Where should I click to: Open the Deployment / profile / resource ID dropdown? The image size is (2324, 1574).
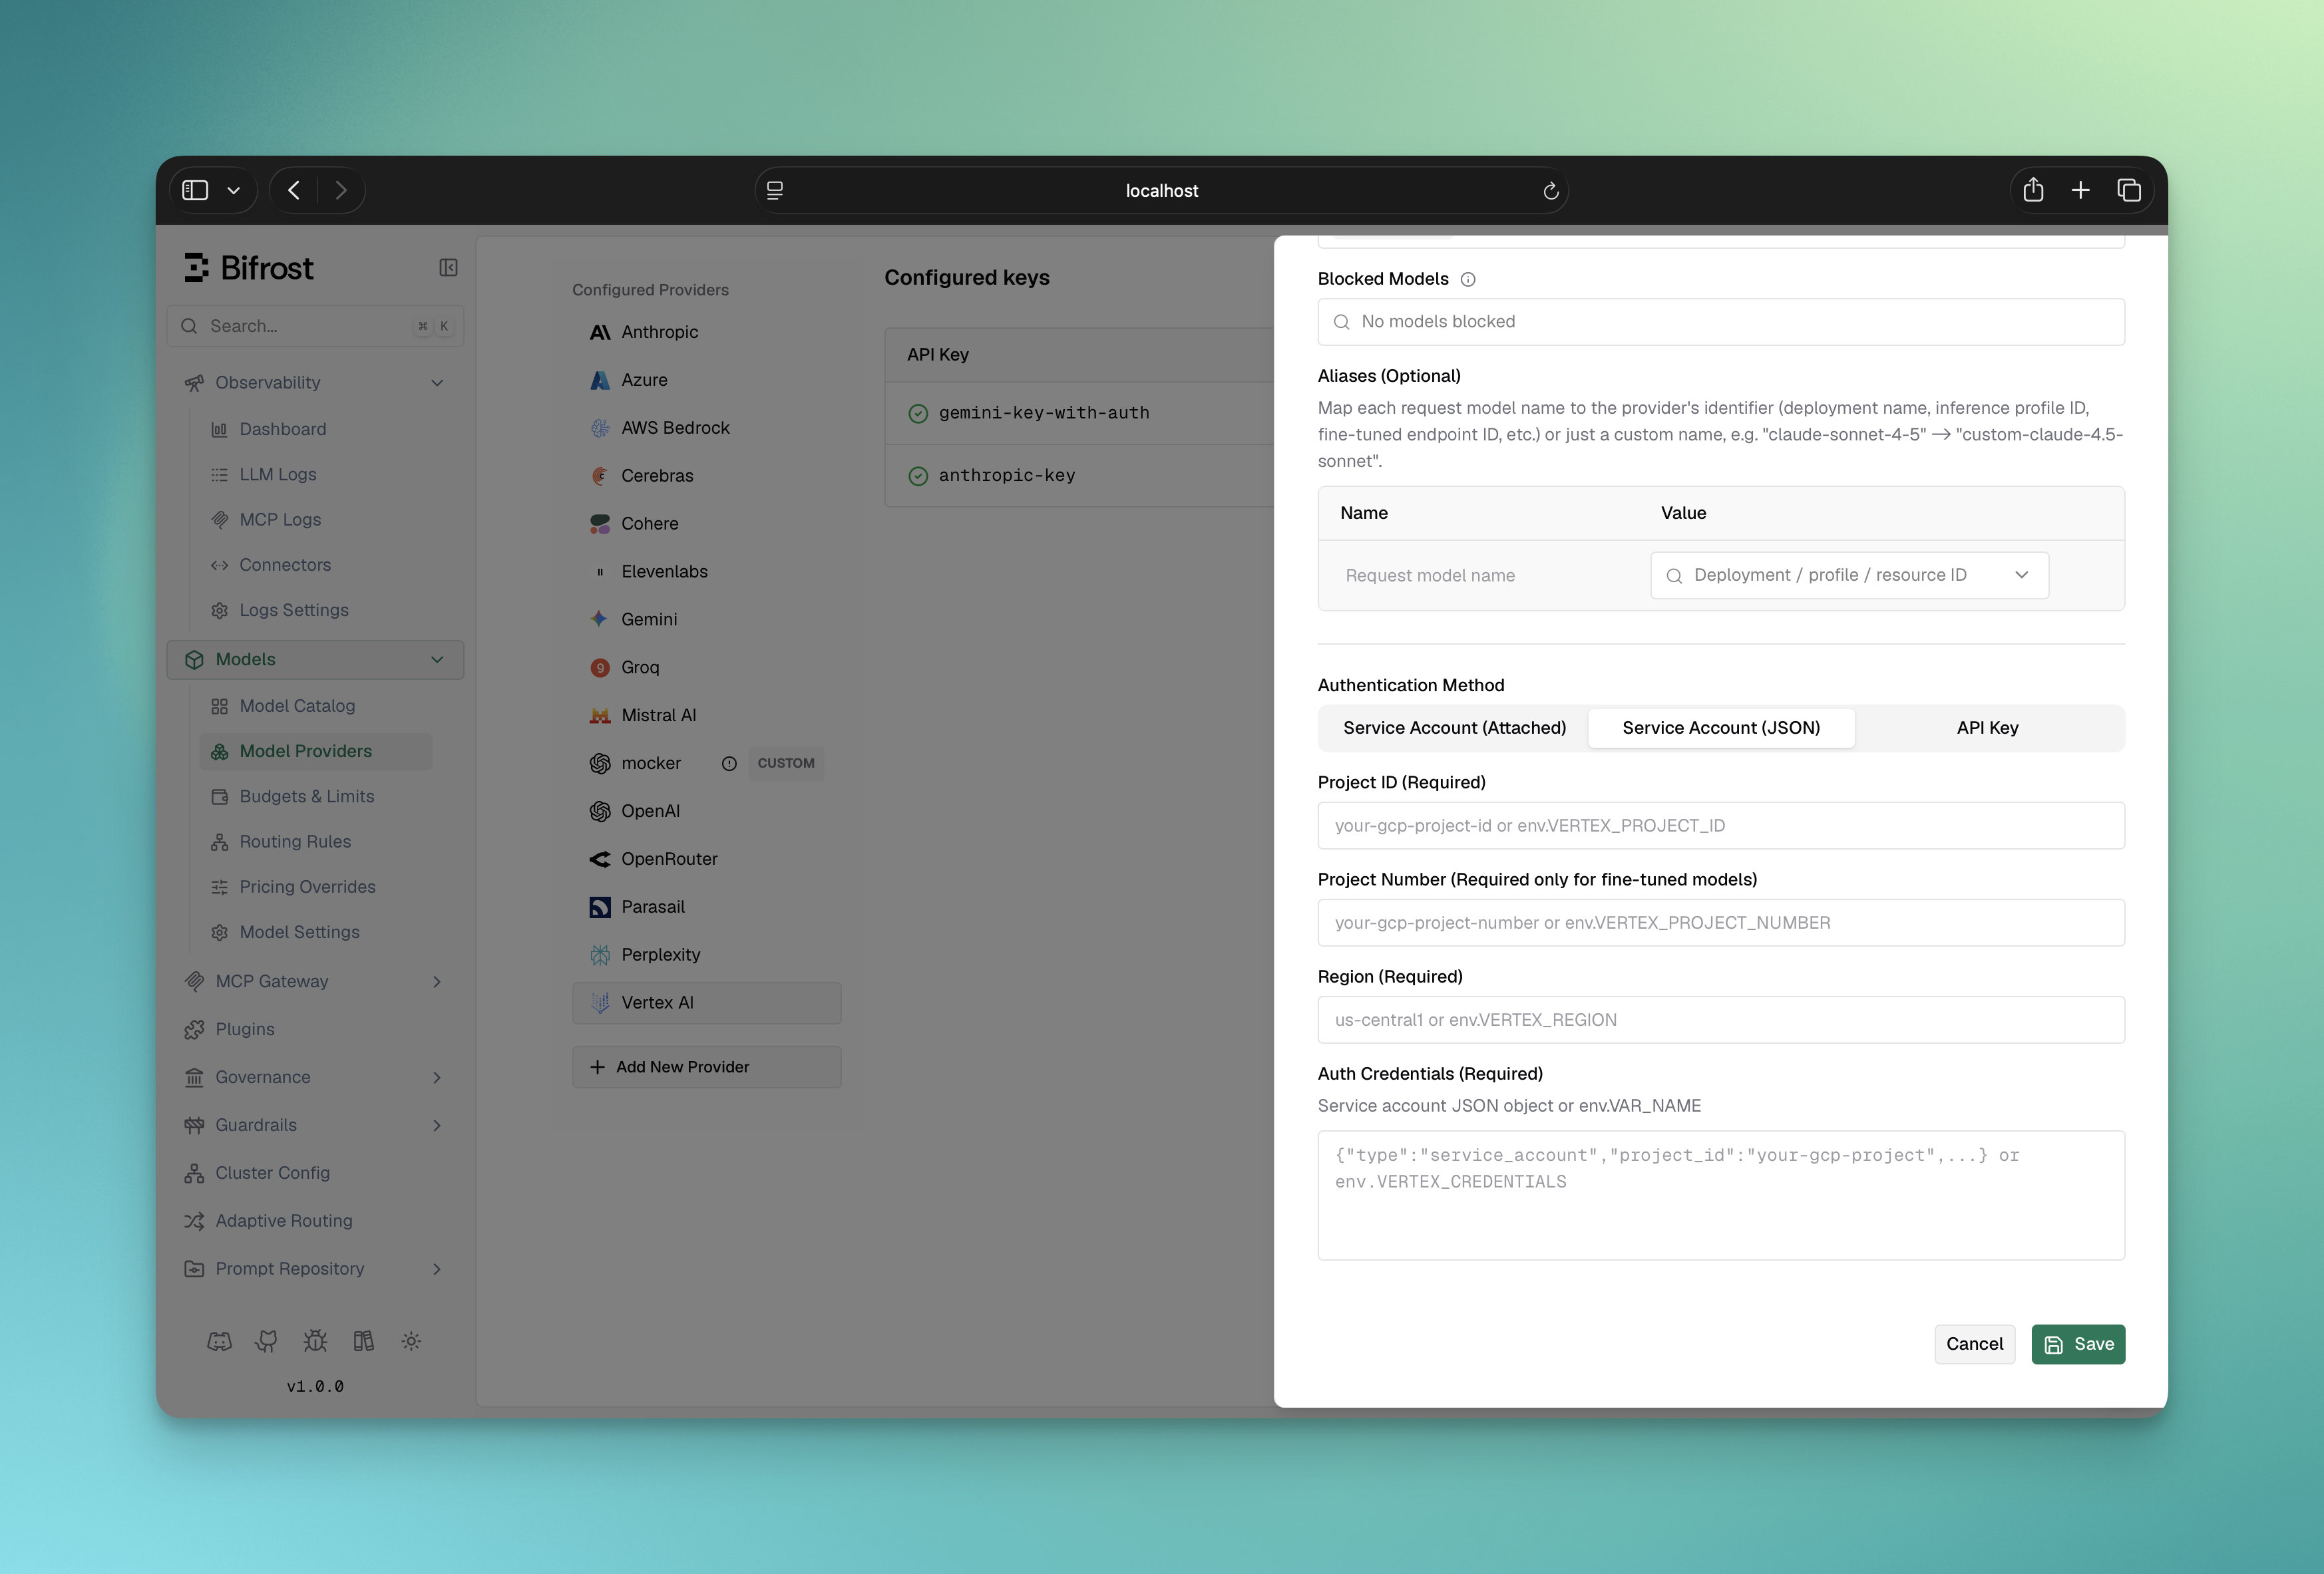point(1849,575)
